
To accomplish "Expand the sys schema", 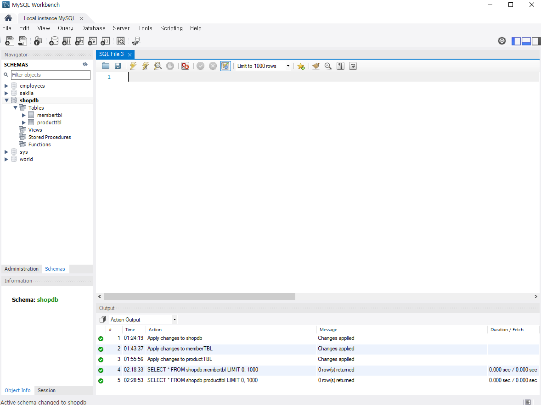I will (x=6, y=152).
